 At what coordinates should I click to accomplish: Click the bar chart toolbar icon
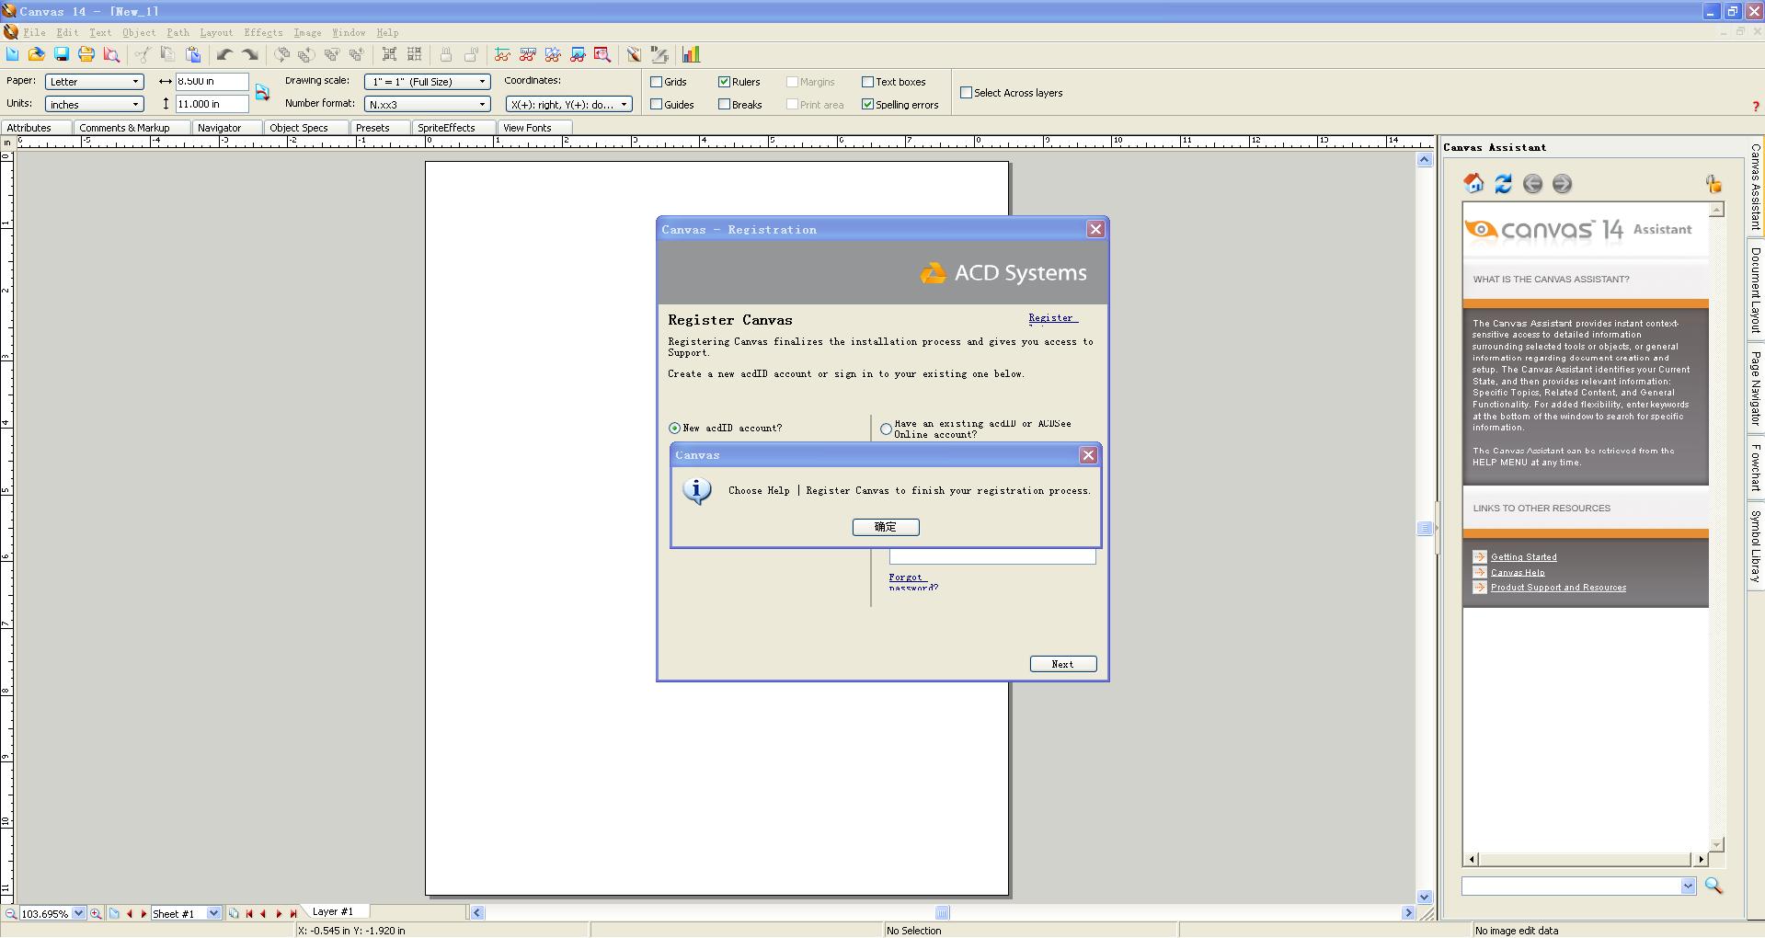[x=691, y=55]
